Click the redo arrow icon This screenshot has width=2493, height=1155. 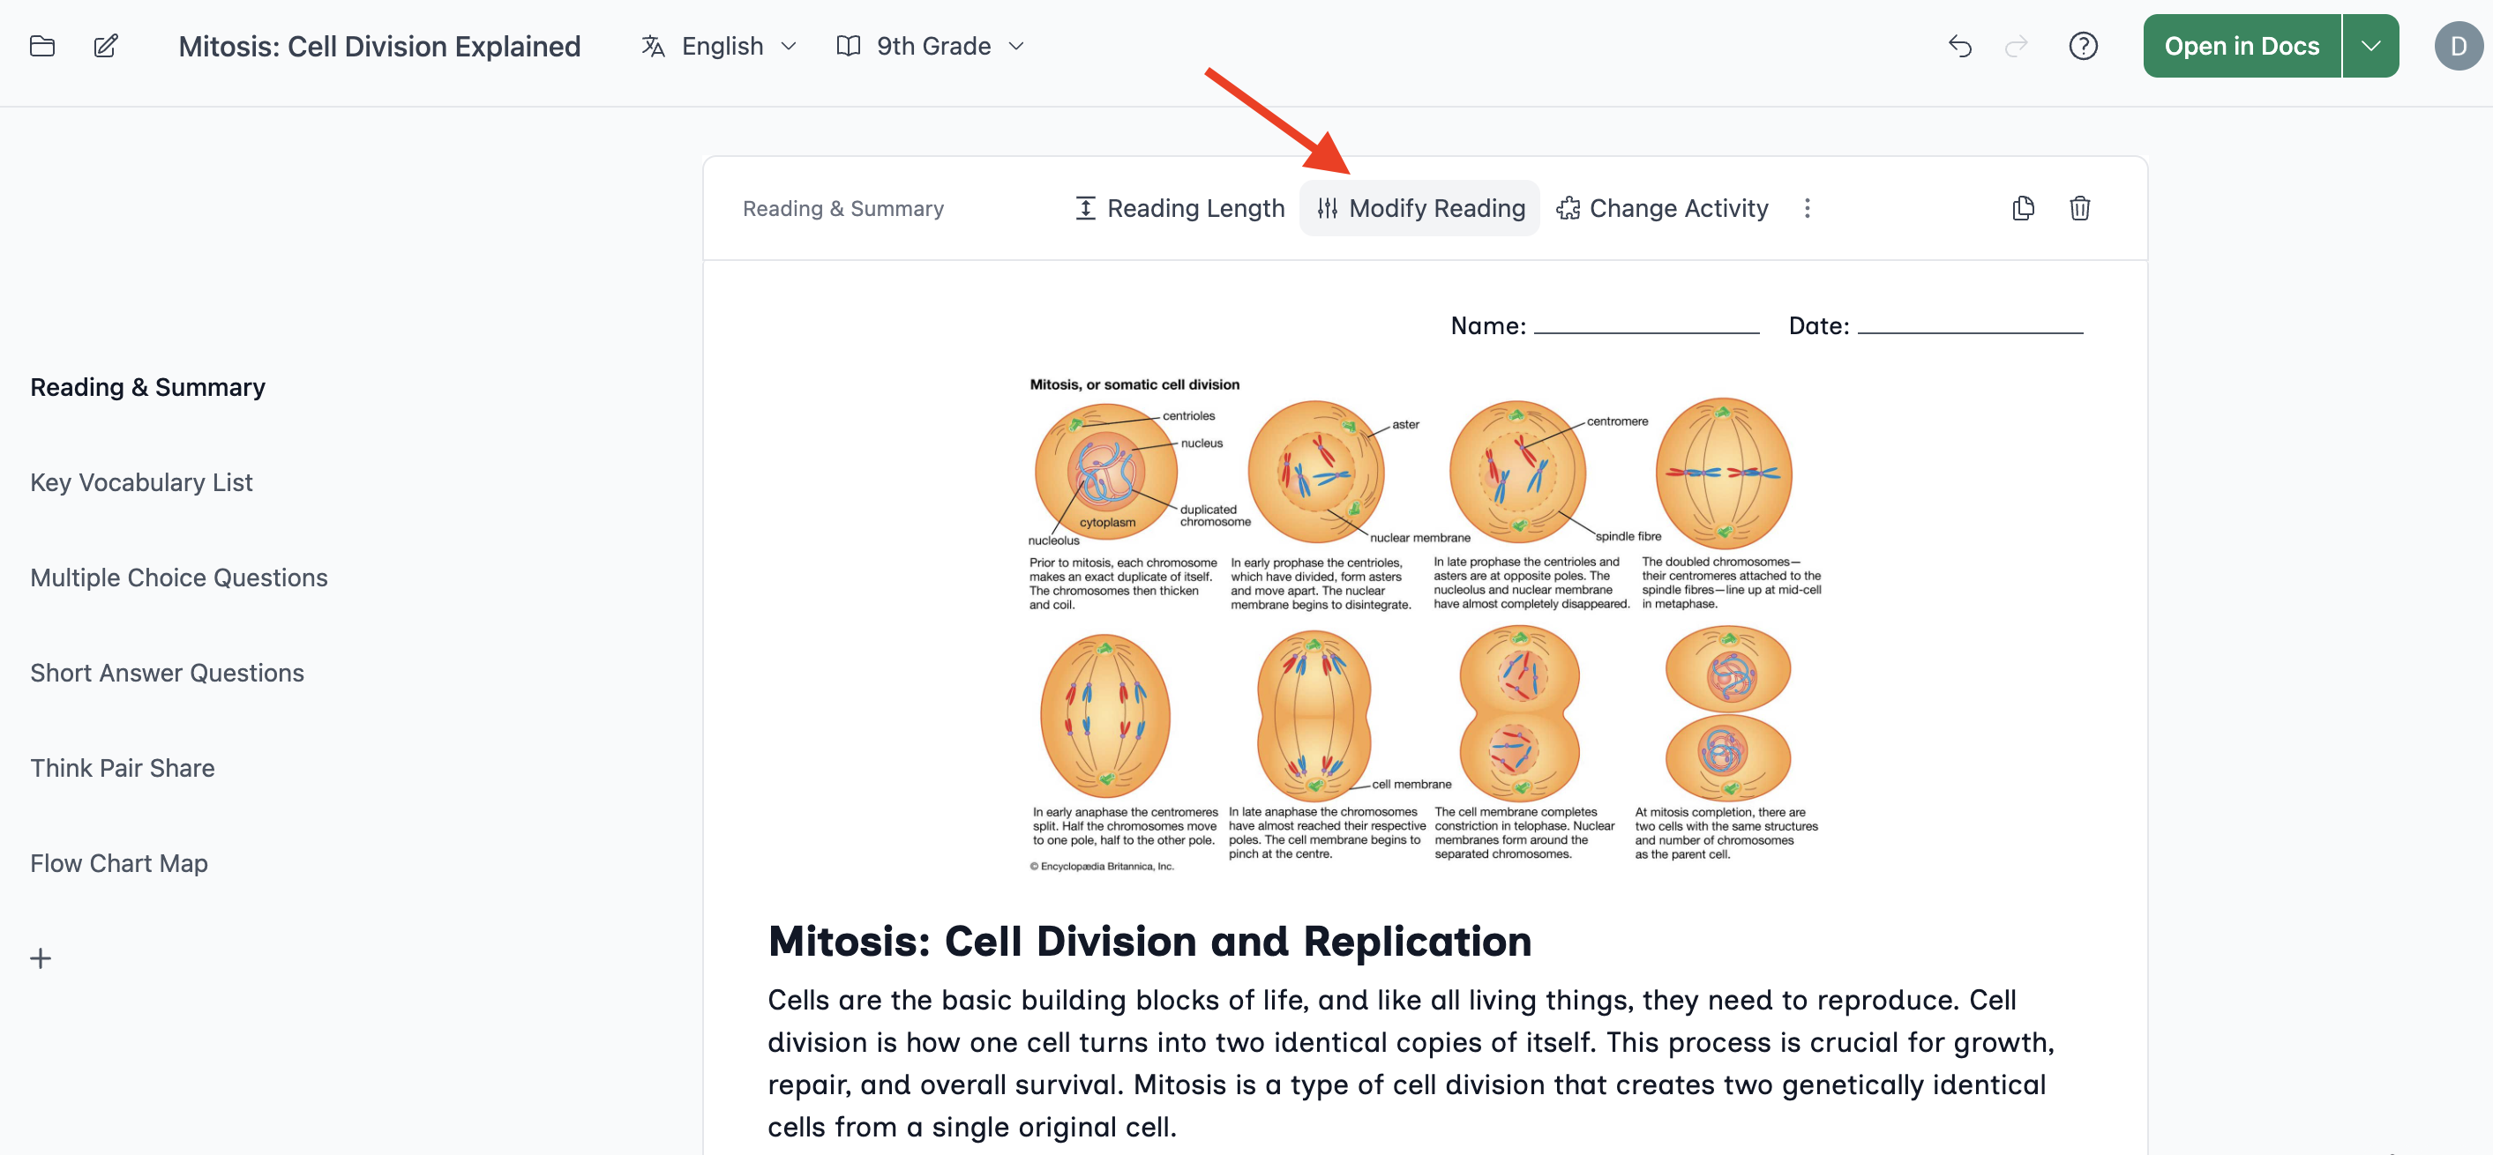point(2016,46)
